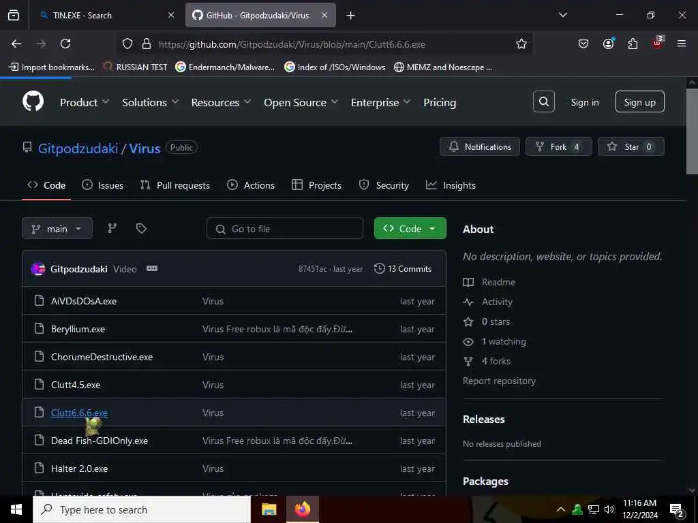Open the Pricing page
698x523 pixels.
pos(440,102)
